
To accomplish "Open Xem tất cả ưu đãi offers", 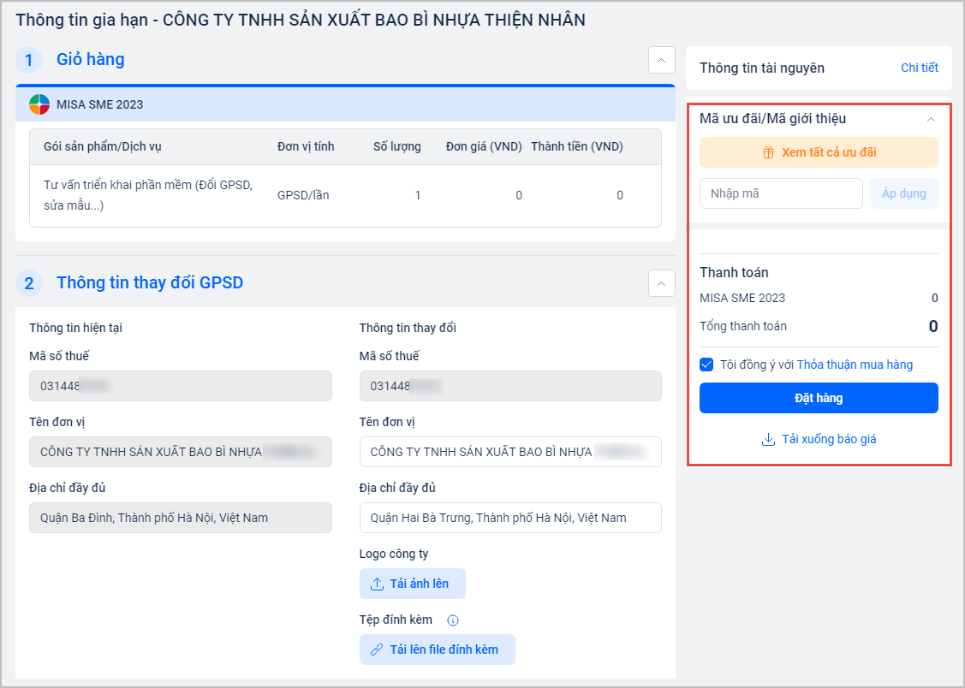I will [819, 152].
